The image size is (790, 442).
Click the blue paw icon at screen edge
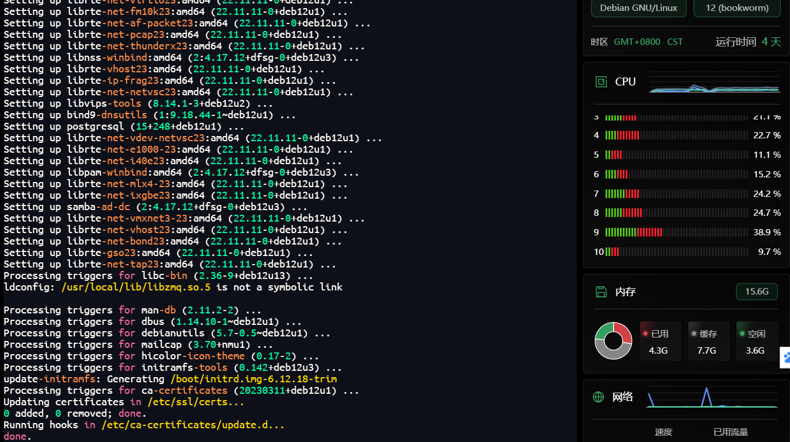tap(786, 358)
